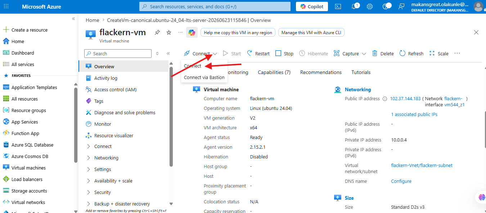Image resolution: width=486 pixels, height=213 pixels.
Task: Open the Copilot floating brain icon
Action: pos(481,197)
